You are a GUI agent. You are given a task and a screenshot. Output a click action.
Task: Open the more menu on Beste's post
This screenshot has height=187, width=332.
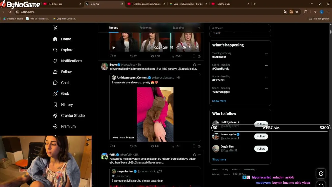pos(199,65)
